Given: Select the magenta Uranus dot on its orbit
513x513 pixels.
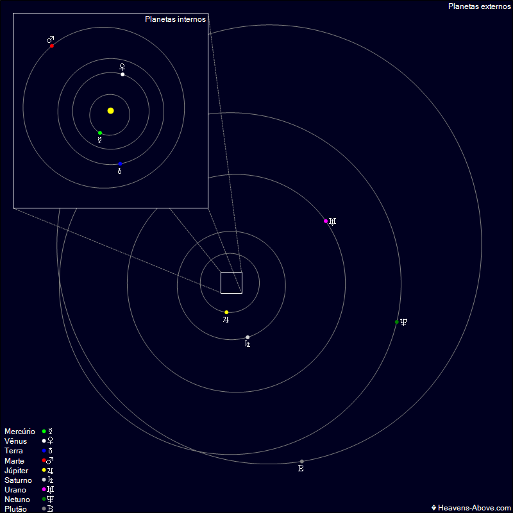Looking at the screenshot, I should [326, 221].
